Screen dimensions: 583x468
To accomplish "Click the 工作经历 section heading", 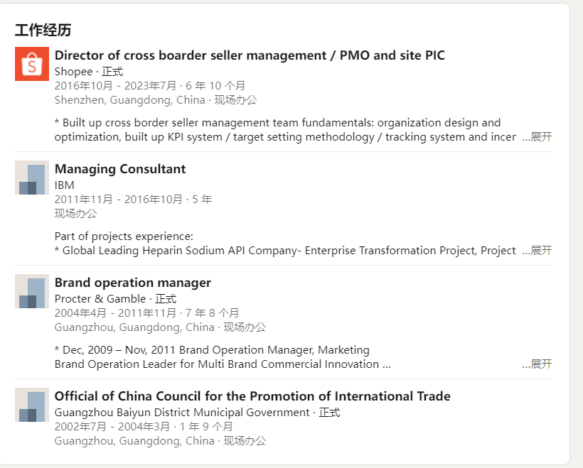I will [x=43, y=30].
